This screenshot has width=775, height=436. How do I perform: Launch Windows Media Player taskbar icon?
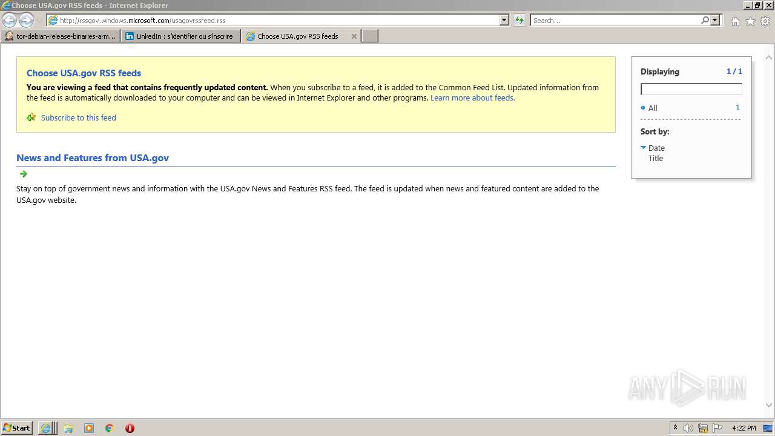(89, 428)
